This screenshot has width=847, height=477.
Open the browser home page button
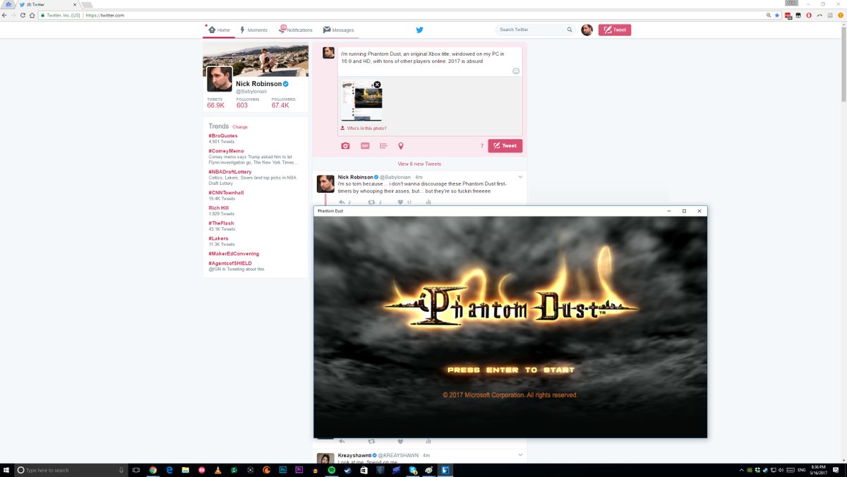[x=32, y=15]
